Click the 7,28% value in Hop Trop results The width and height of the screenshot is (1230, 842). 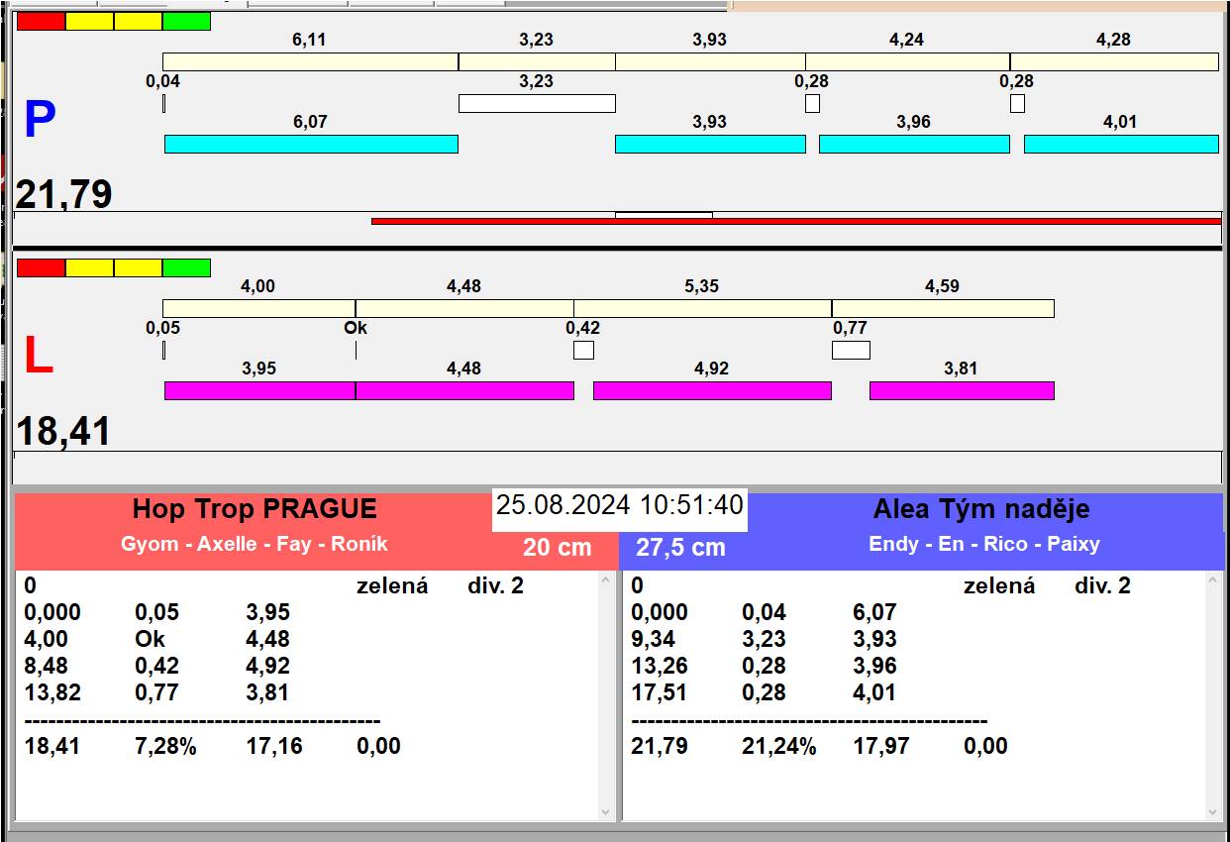click(165, 746)
